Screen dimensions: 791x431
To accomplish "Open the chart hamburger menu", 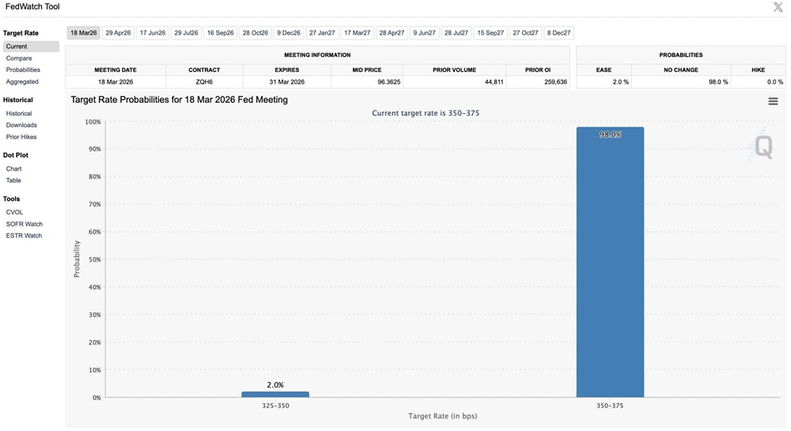I will click(x=773, y=101).
